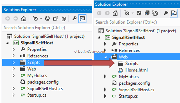The image size is (180, 103).
Task: Click Scripts folder icon in left panel
Action: pyautogui.click(x=22, y=62)
